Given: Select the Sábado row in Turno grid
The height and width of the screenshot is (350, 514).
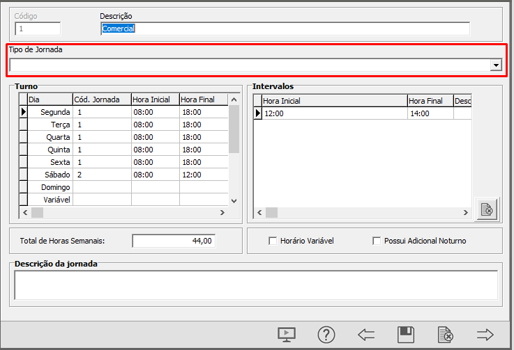Looking at the screenshot, I should coord(56,175).
